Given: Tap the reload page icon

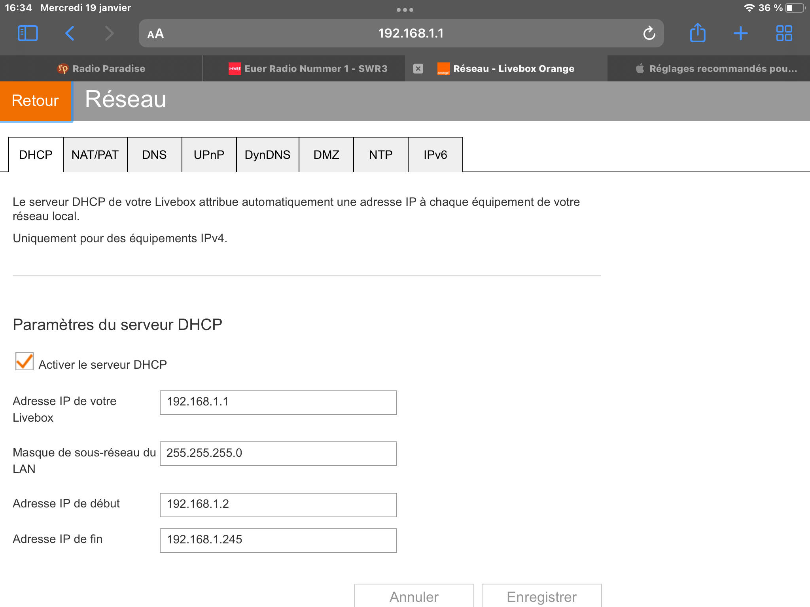Looking at the screenshot, I should (x=649, y=33).
